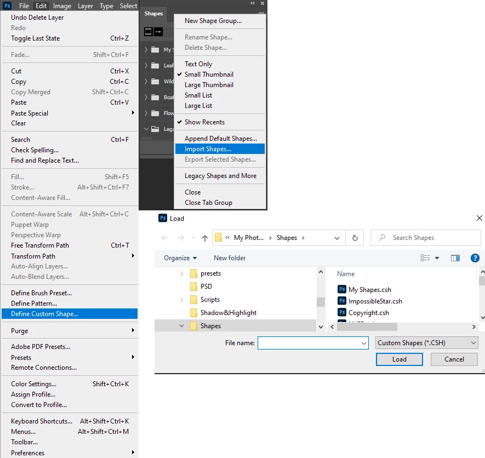Open the file type dropdown Custom Shapes (*.CSH)
The image size is (485, 458).
click(x=426, y=342)
